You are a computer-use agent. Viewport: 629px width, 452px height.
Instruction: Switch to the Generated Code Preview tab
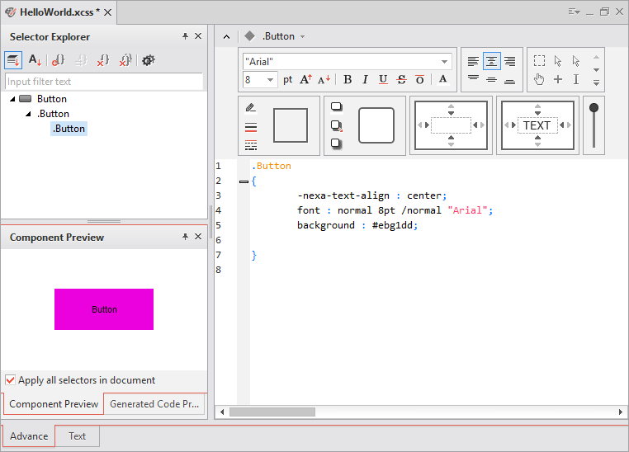(x=154, y=404)
